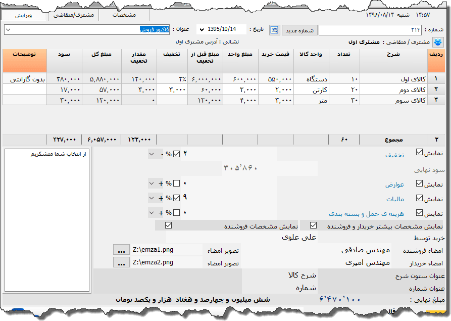Browse for the emza1.png signature image
Screen dimensions: 451x321
[121, 249]
